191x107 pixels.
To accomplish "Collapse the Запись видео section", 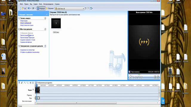I will [x=45, y=18].
